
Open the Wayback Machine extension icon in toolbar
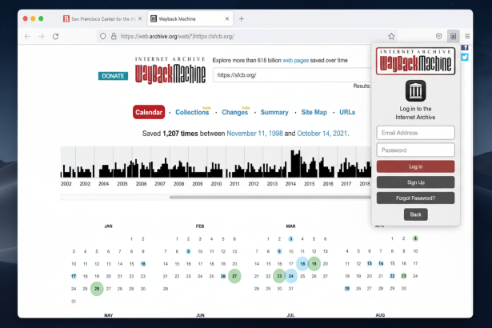click(x=453, y=36)
